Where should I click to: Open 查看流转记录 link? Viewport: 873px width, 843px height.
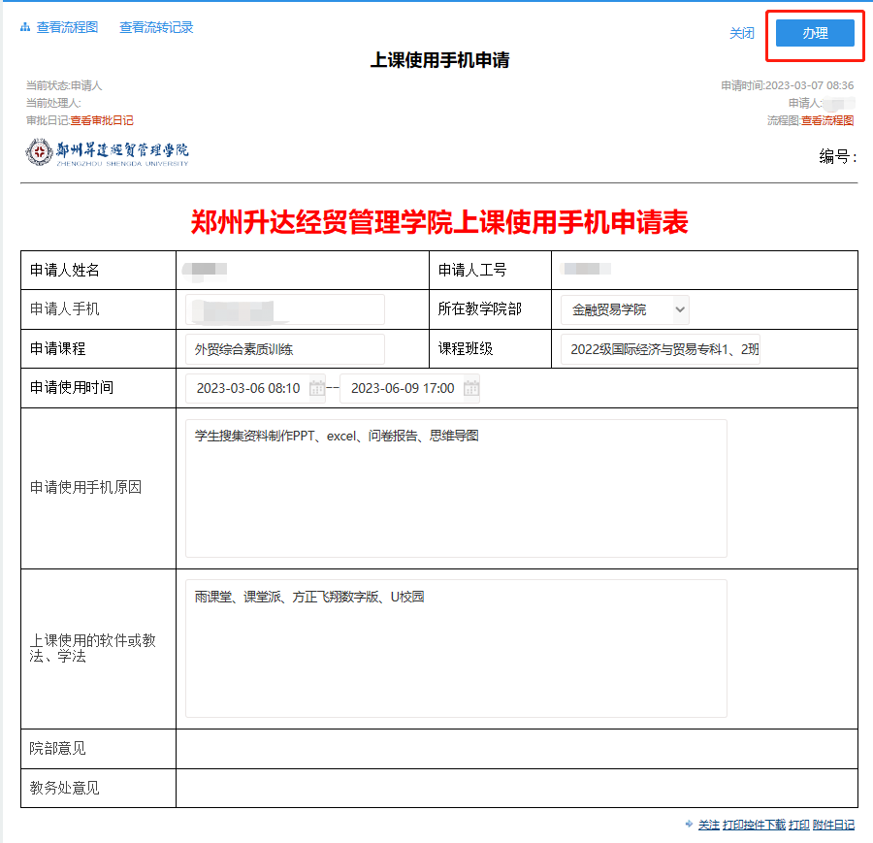pos(156,27)
